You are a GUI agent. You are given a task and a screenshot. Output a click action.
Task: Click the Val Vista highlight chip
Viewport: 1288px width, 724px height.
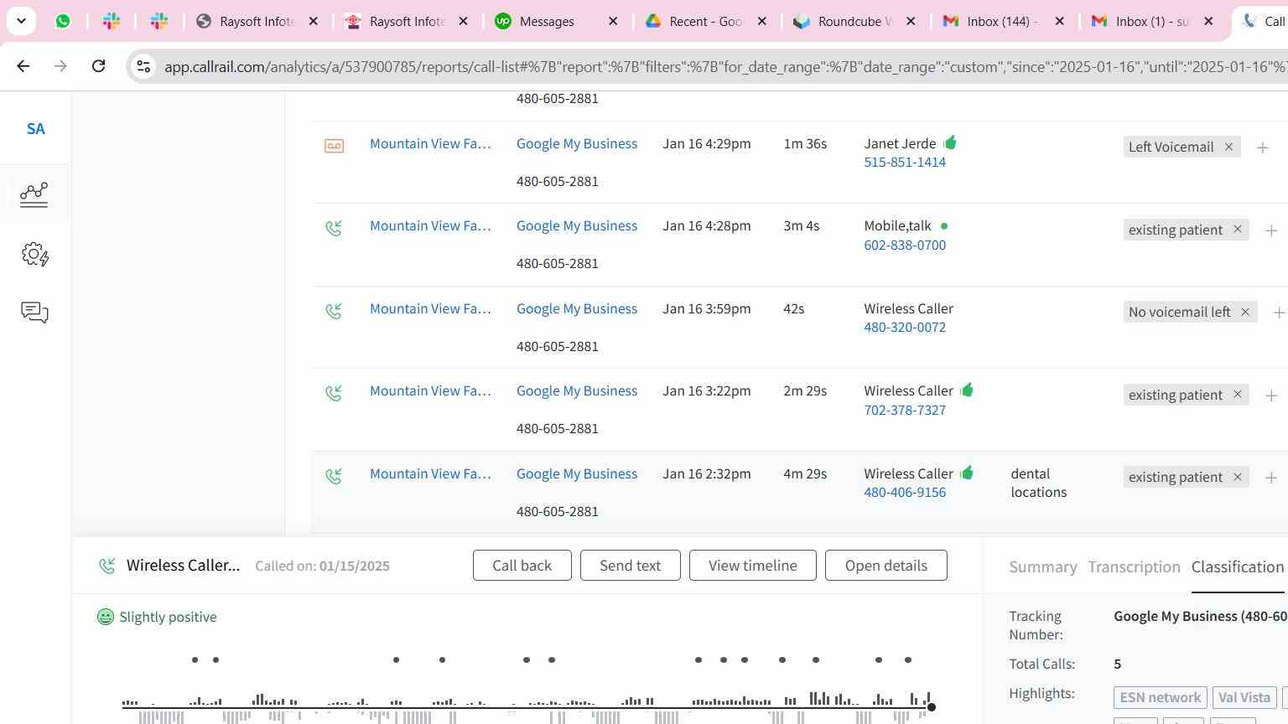[1244, 697]
